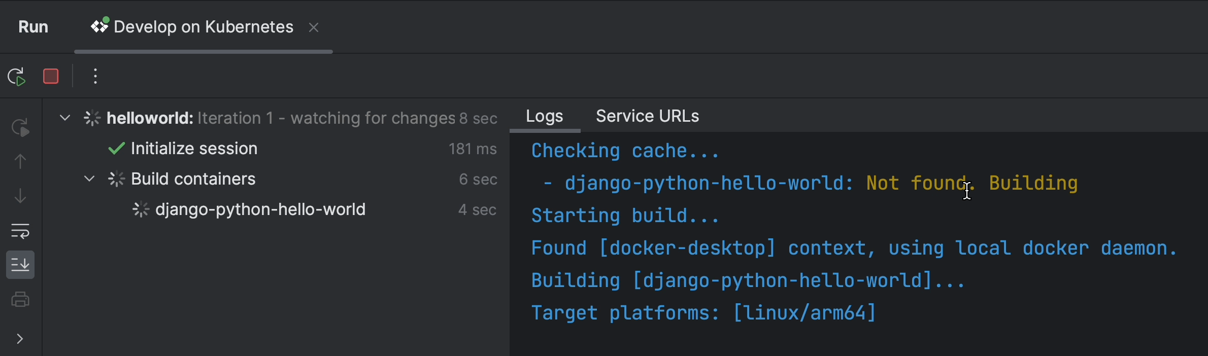Go to next item with the down arrow

coord(20,196)
